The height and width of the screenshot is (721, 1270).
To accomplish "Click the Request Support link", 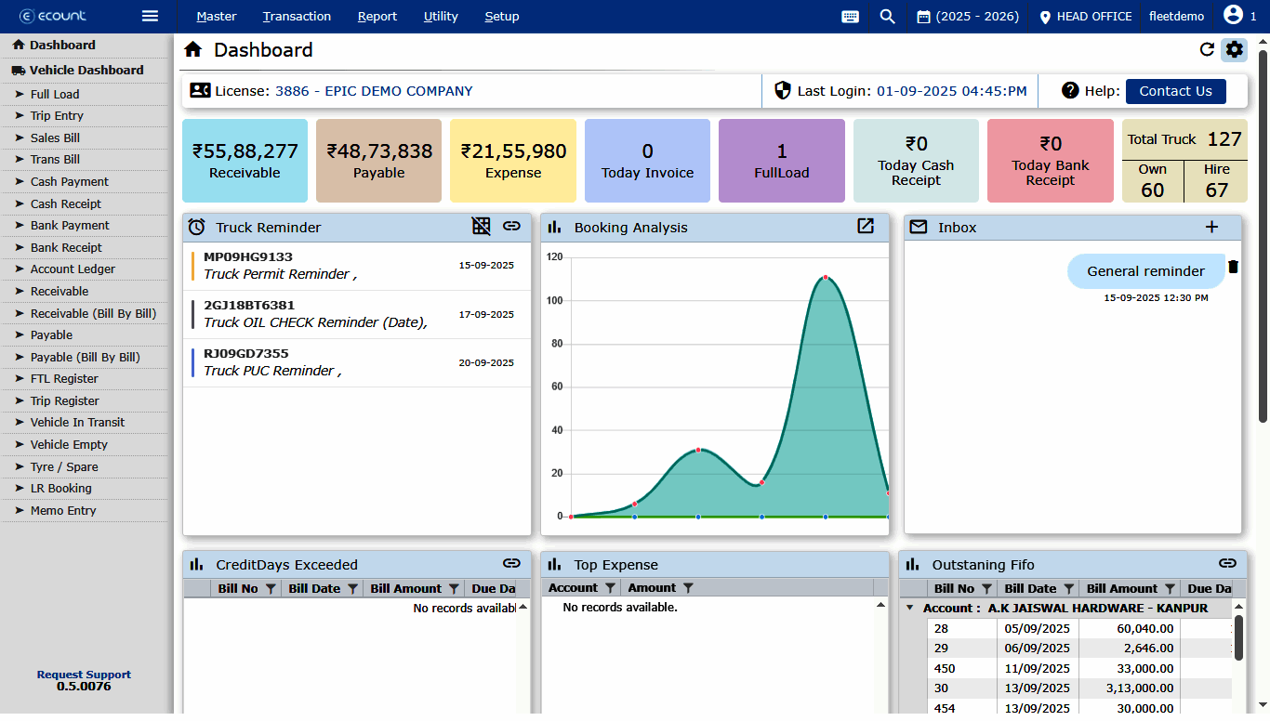I will [84, 675].
